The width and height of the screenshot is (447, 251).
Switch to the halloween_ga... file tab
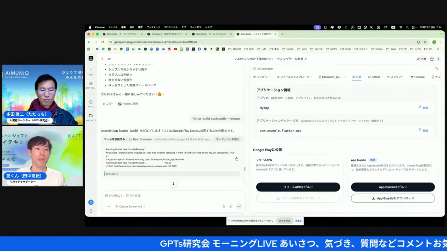[x=329, y=77]
